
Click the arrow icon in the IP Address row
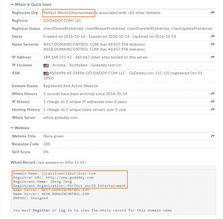(x=212, y=57)
